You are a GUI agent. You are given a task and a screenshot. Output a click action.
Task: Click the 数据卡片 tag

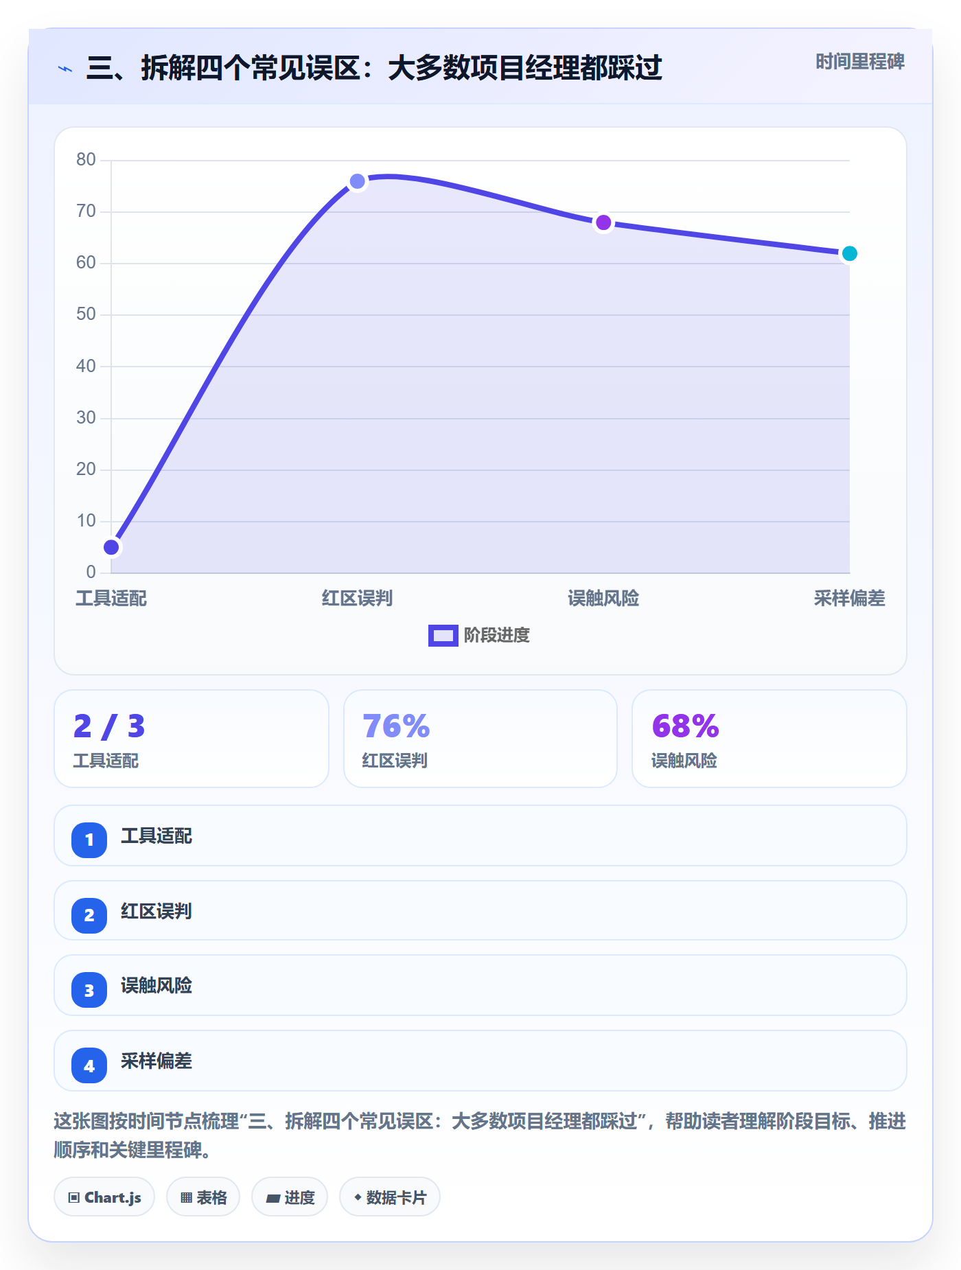click(390, 1197)
